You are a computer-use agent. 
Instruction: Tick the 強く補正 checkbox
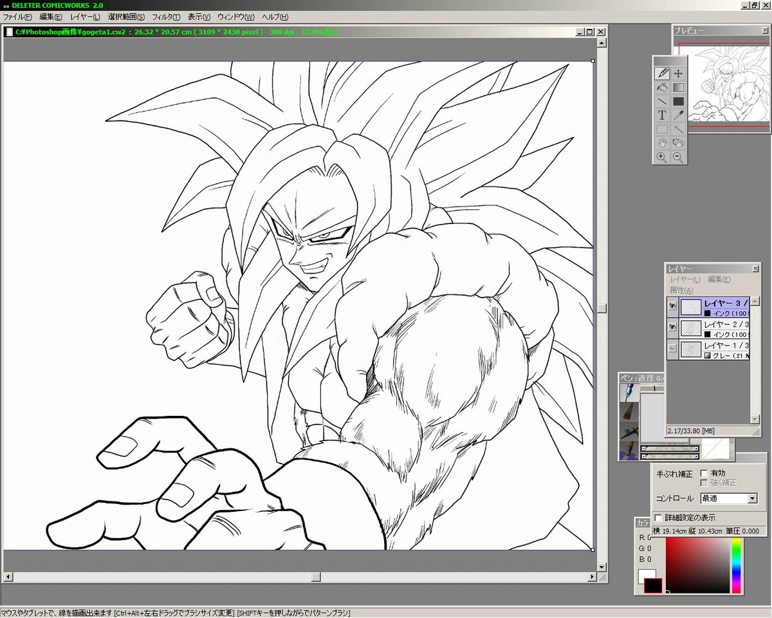pos(704,482)
